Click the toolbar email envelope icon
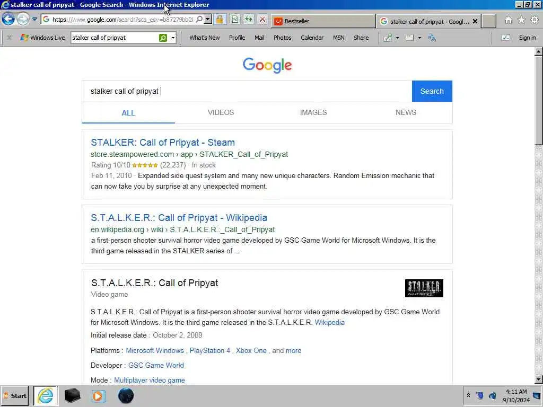 pos(410,38)
